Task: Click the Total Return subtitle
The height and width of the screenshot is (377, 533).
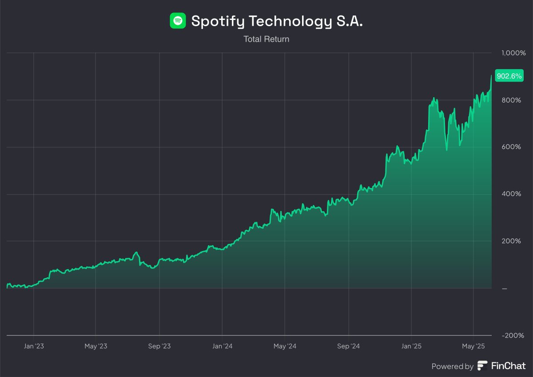Action: tap(266, 39)
